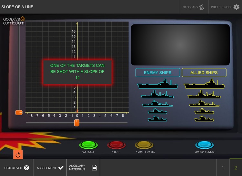Click the fourth allied ship silhouette
This screenshot has height=176, width=242.
tap(204, 111)
